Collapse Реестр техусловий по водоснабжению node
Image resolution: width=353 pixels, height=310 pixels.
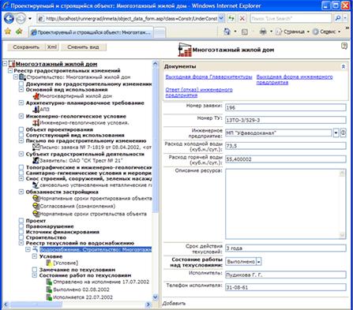tap(21, 243)
